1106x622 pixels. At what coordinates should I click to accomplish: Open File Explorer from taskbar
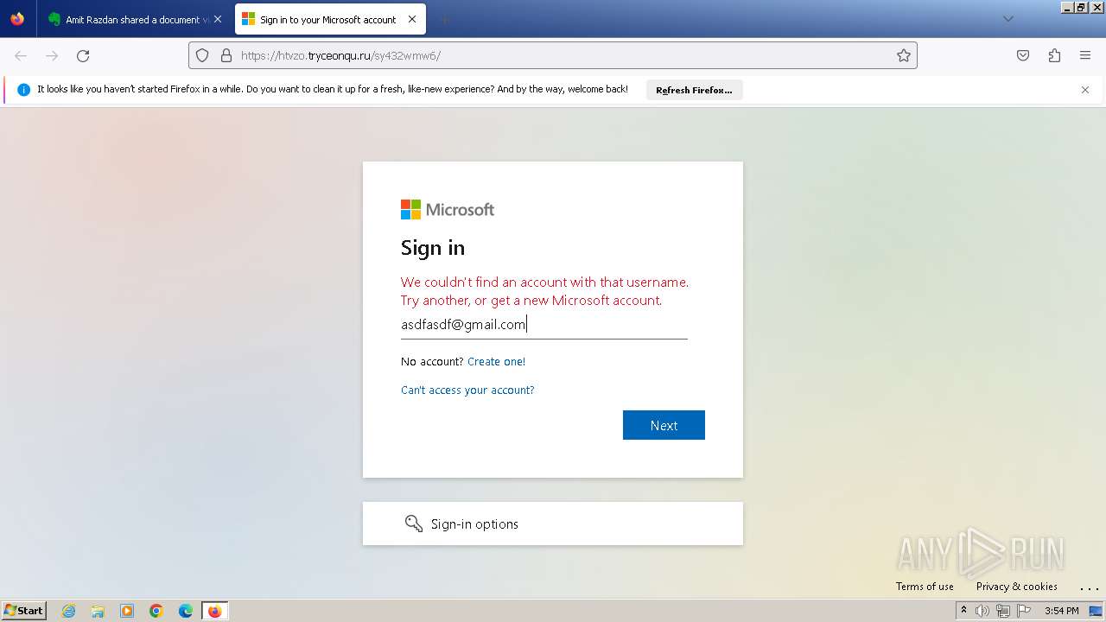point(98,611)
